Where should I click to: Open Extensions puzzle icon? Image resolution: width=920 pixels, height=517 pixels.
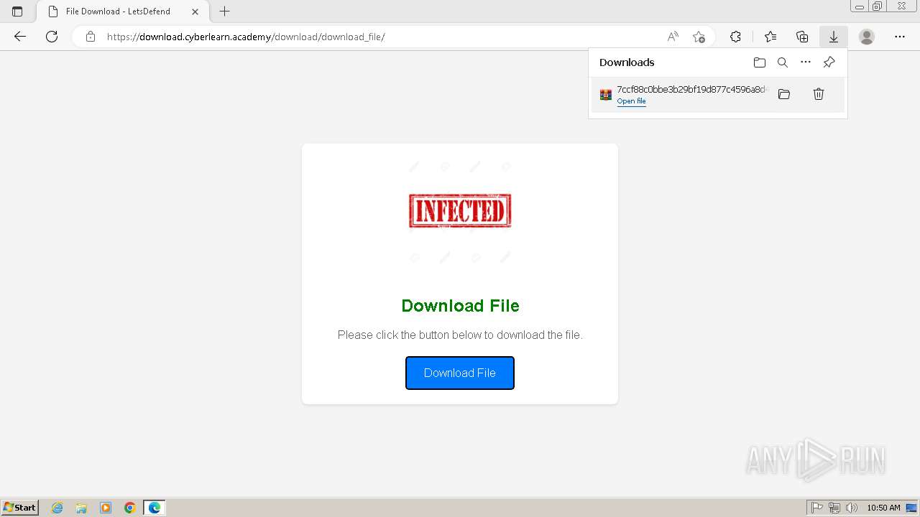point(735,37)
